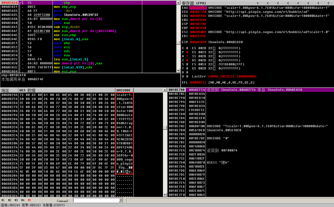Click the disassembly pane scroll-up arrow
The width and height of the screenshot is (334, 207).
click(178, 3)
